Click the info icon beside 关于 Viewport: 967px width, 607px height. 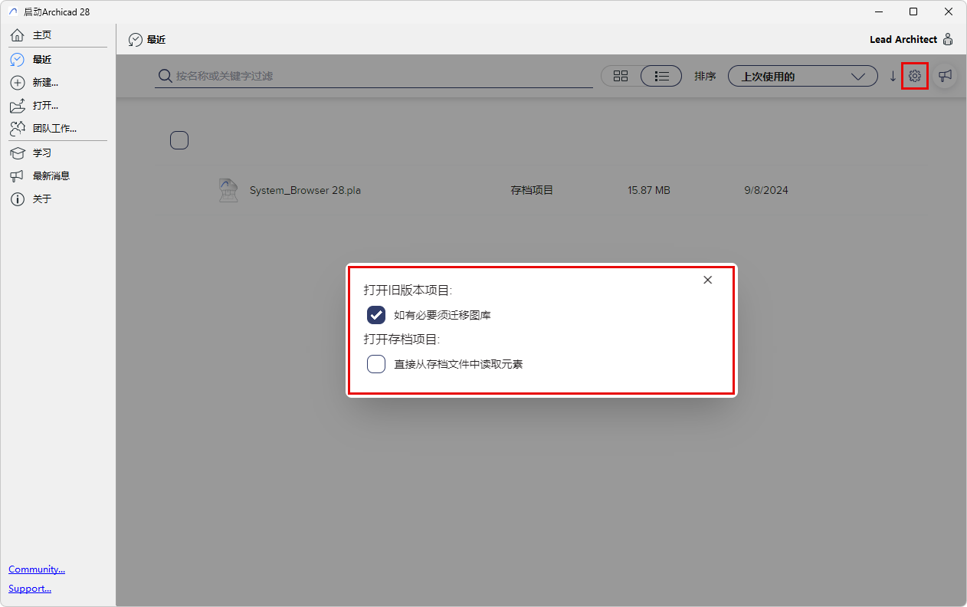point(18,199)
